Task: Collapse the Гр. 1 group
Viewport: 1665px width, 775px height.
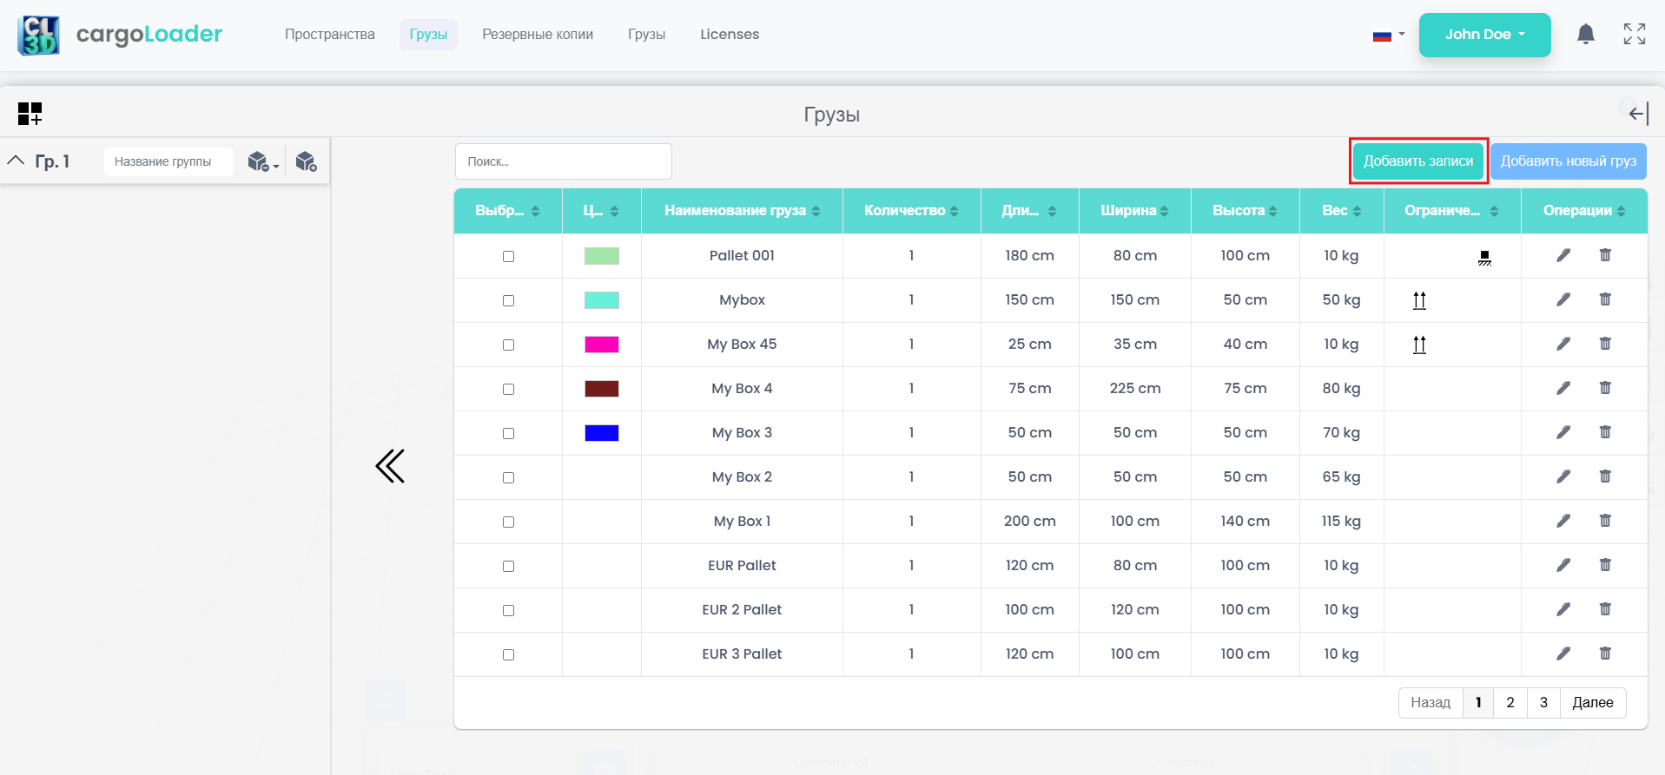Action: click(16, 161)
